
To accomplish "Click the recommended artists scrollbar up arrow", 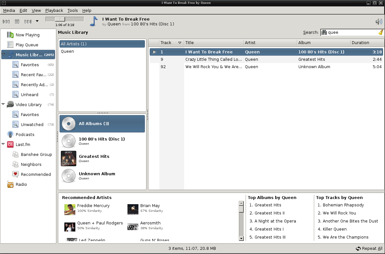I will pos(241,203).
